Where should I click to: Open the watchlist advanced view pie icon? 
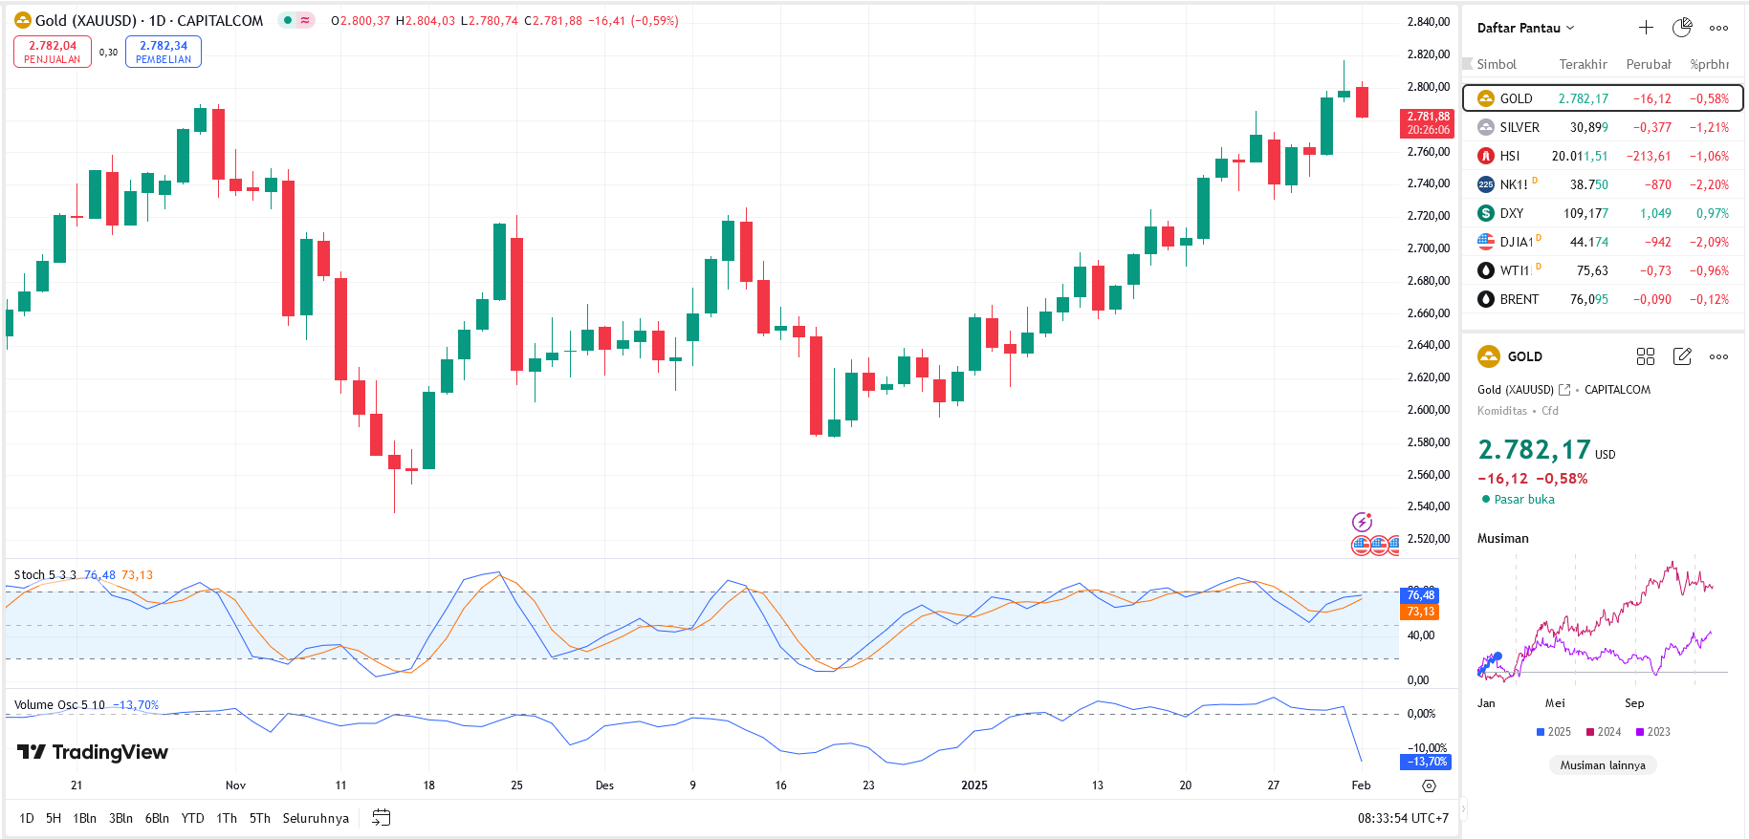click(1682, 28)
